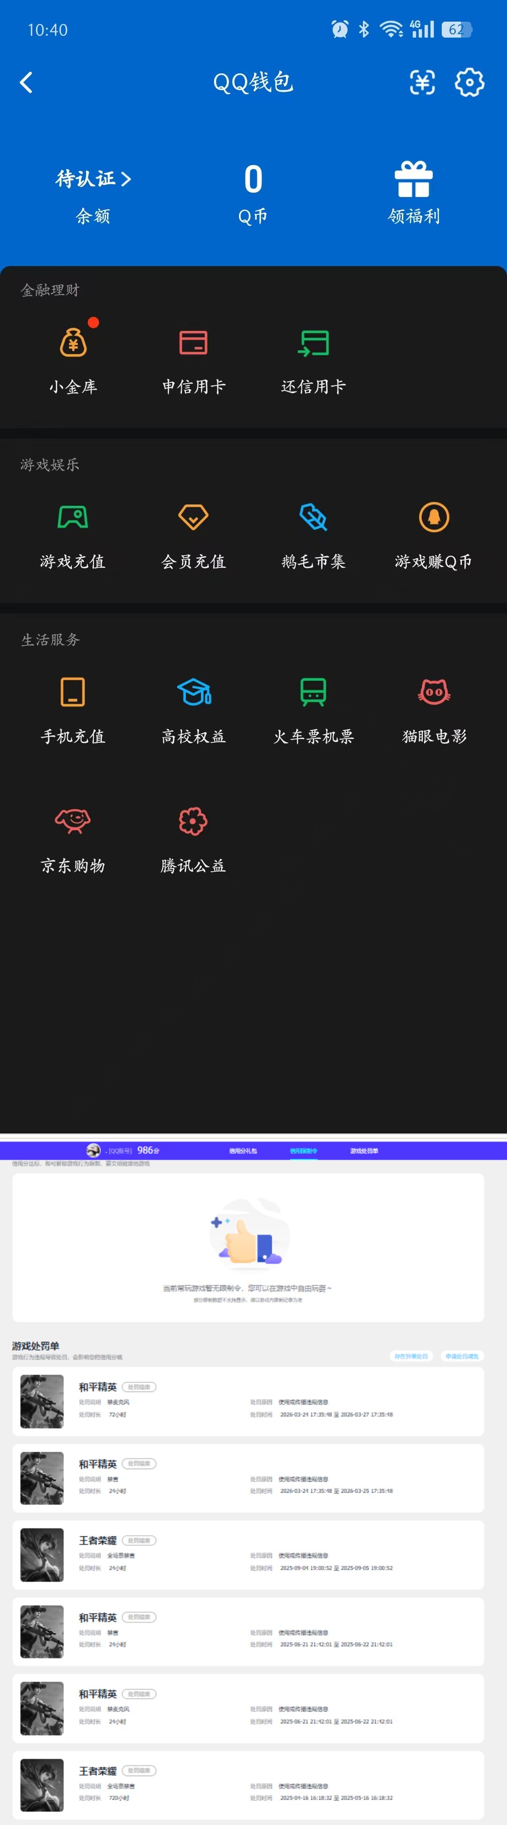Go back using the left arrow
Image resolution: width=507 pixels, height=1825 pixels.
click(x=26, y=83)
